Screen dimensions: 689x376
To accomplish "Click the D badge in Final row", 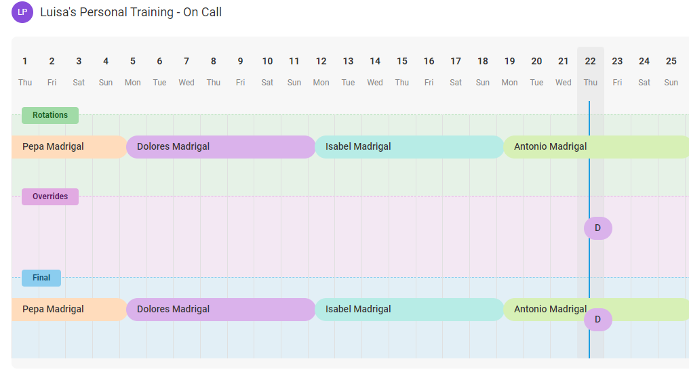I will [x=597, y=319].
